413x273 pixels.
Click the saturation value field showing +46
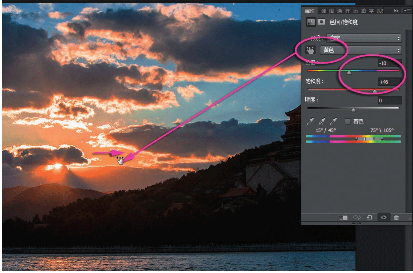coord(390,82)
